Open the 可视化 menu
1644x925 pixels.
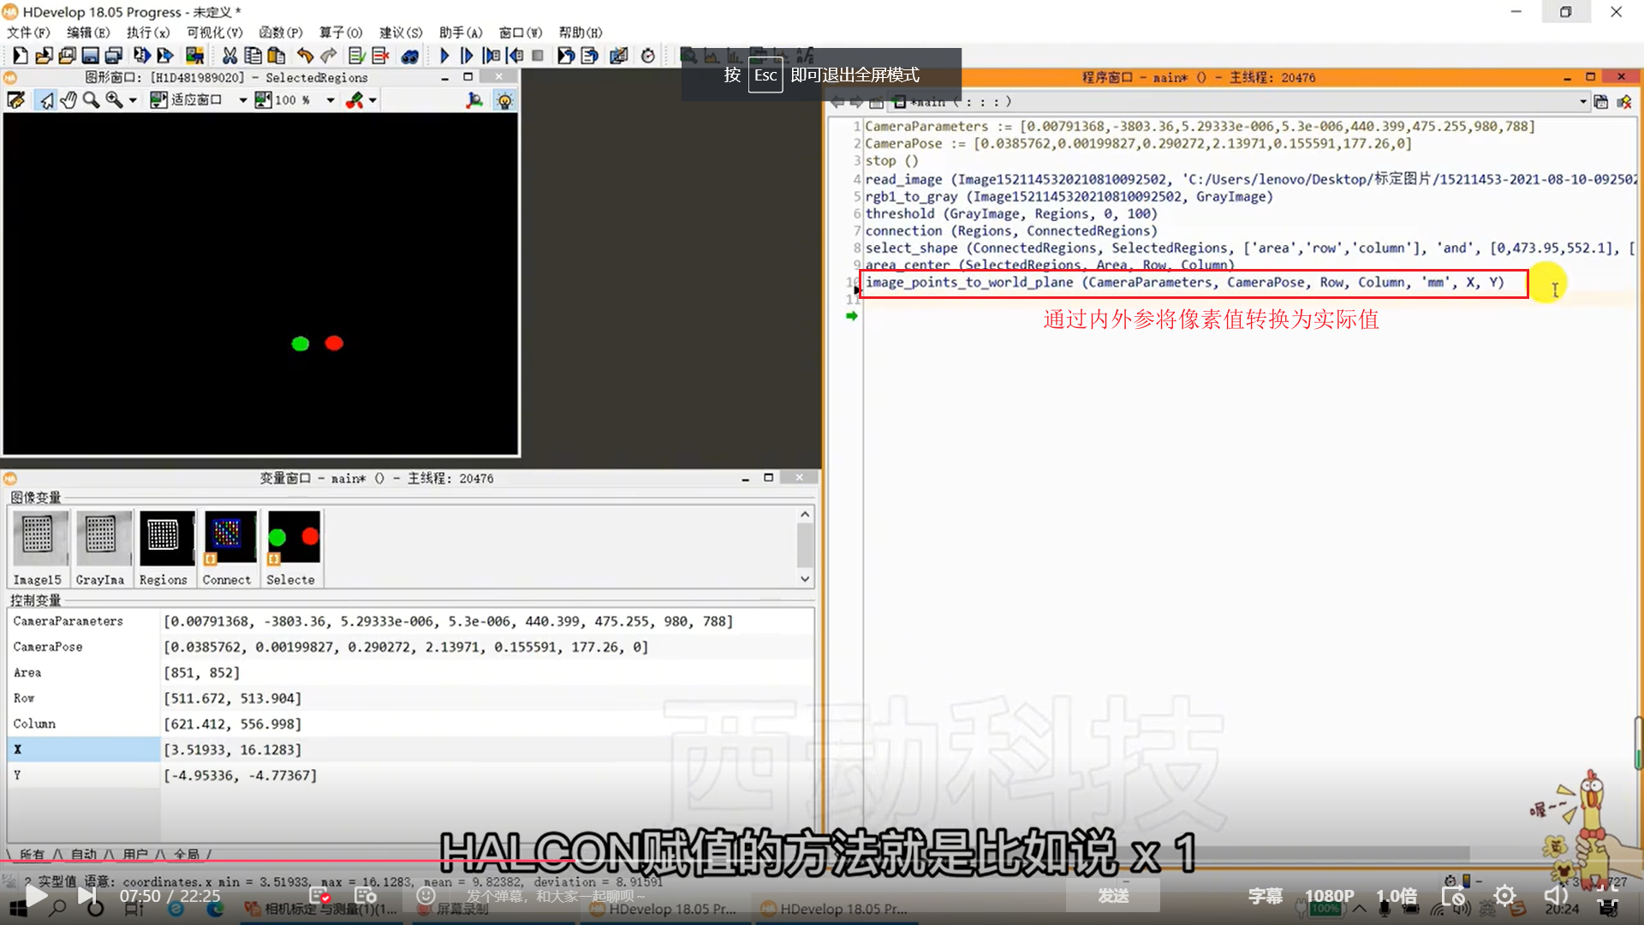point(213,32)
